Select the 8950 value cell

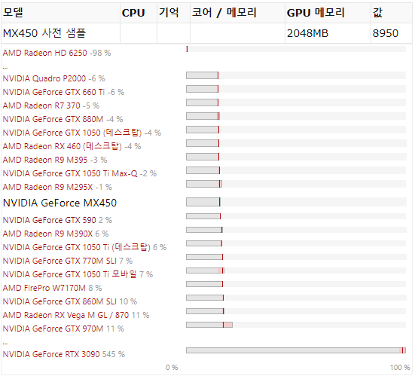[x=392, y=33]
